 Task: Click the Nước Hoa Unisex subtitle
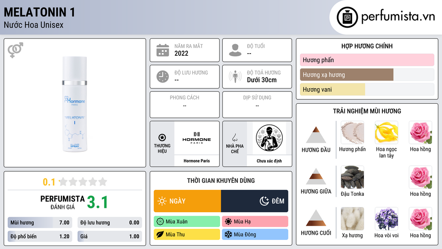(34, 25)
